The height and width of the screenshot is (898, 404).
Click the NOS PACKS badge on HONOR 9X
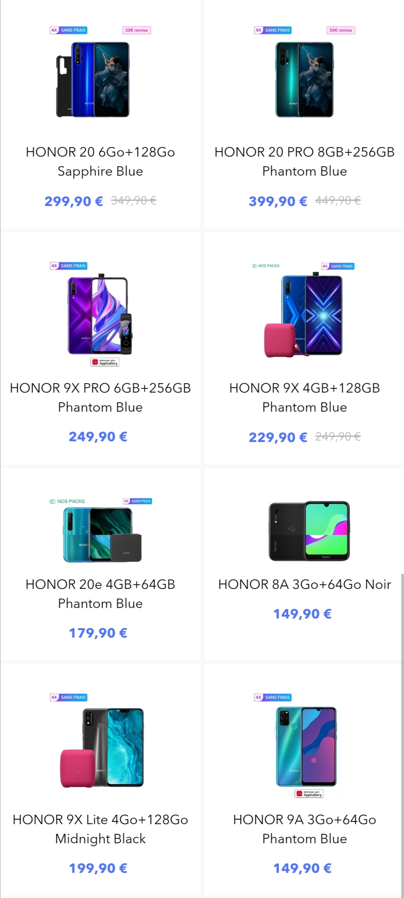[266, 266]
